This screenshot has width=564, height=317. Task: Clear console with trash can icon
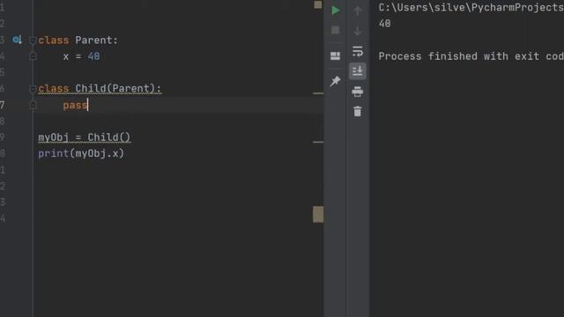tap(358, 112)
